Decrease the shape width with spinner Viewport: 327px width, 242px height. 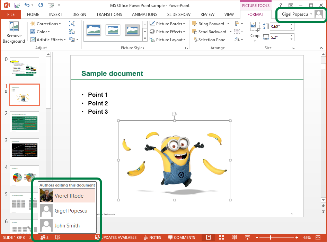(292, 39)
